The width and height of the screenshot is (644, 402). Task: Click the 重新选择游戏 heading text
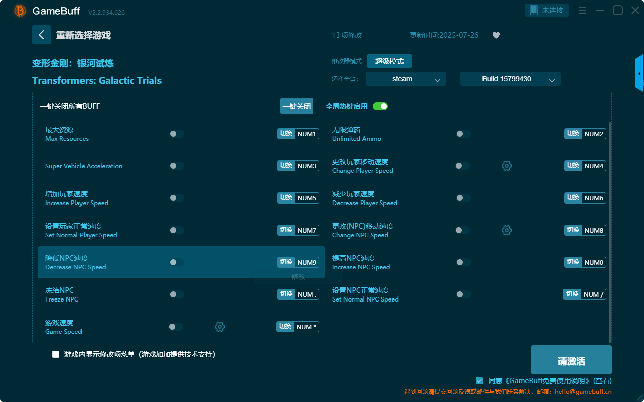coord(83,35)
